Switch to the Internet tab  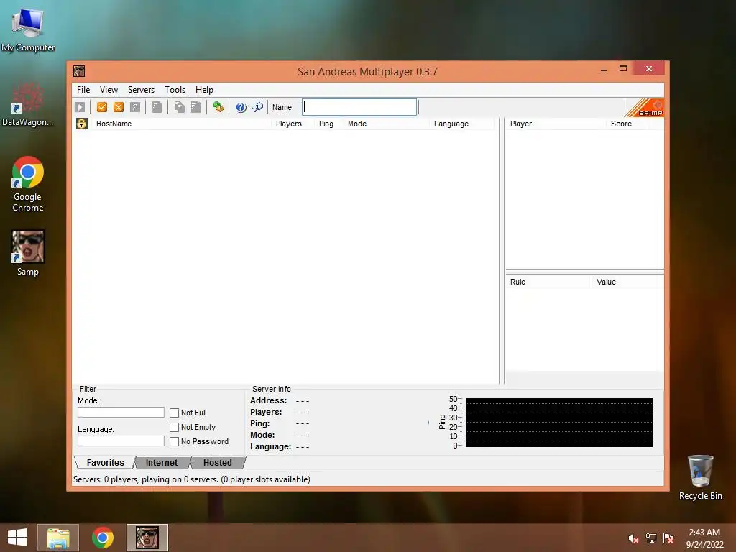(x=162, y=463)
